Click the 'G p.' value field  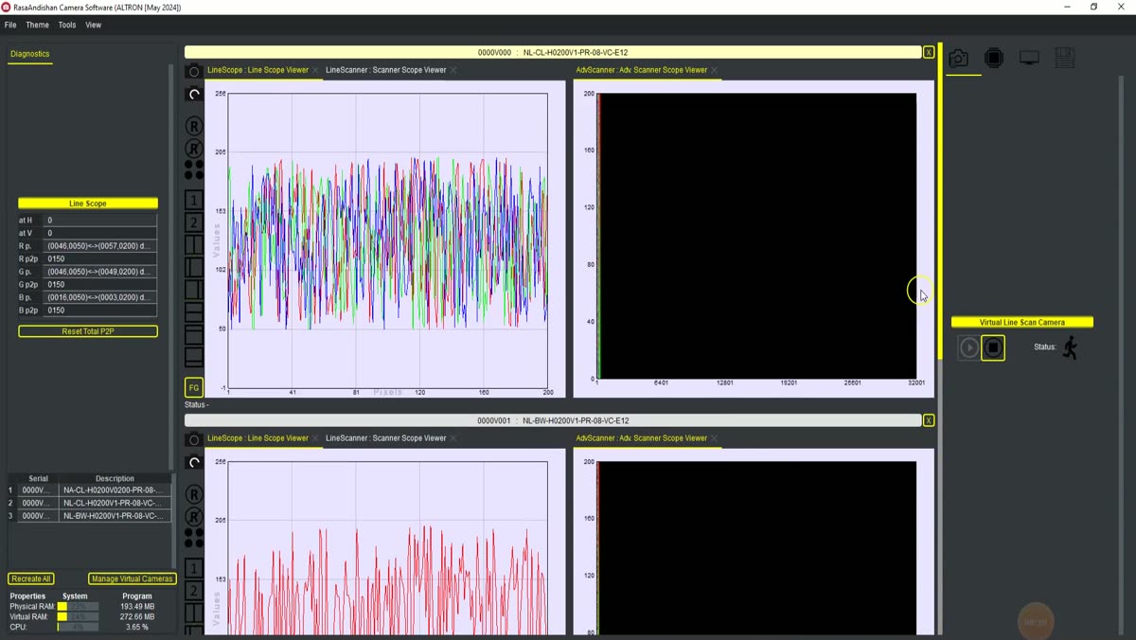[x=99, y=272]
